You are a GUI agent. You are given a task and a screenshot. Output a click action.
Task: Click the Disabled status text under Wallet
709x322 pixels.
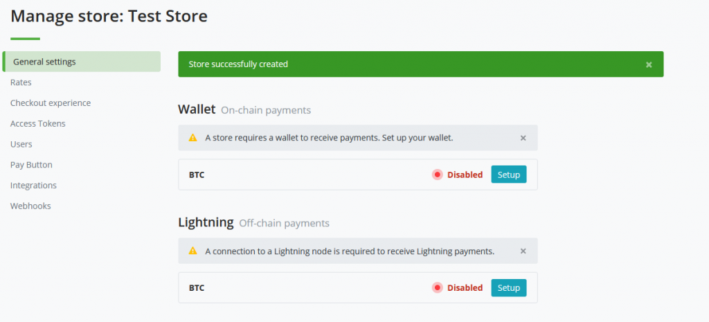[x=465, y=175]
